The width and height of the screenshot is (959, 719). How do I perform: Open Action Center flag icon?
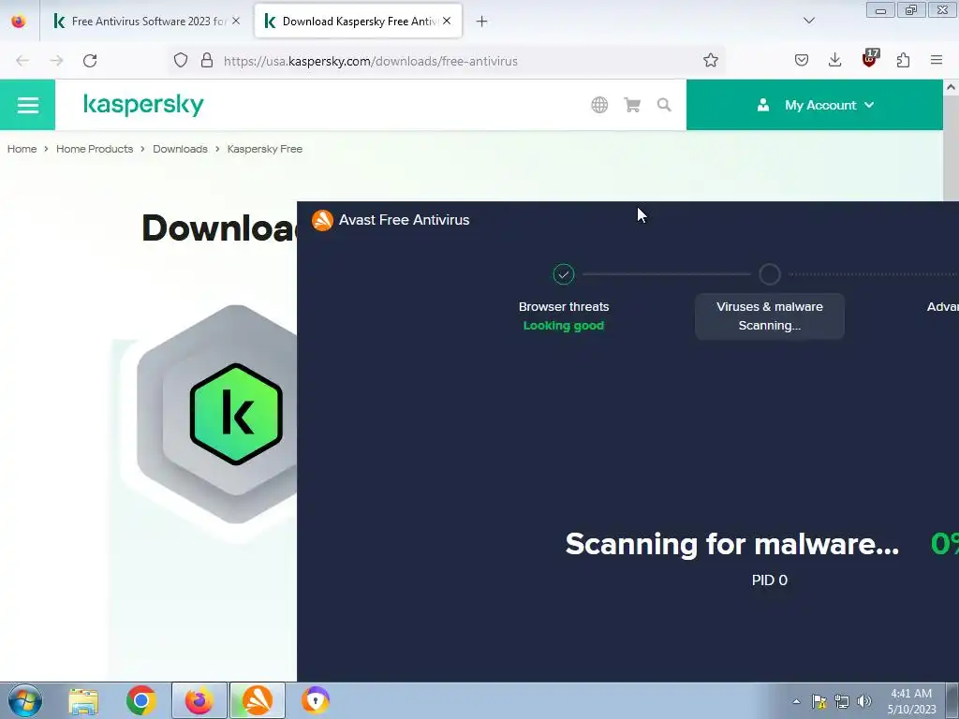click(x=819, y=701)
